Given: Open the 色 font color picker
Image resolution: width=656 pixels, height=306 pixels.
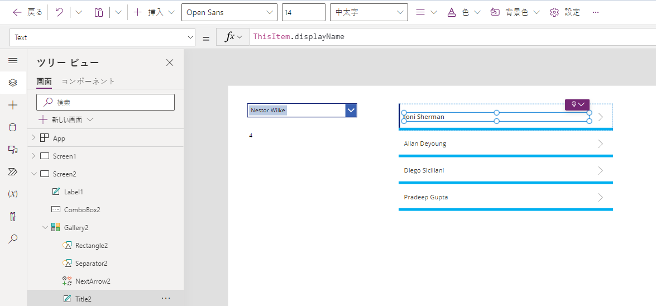Looking at the screenshot, I should (x=465, y=12).
